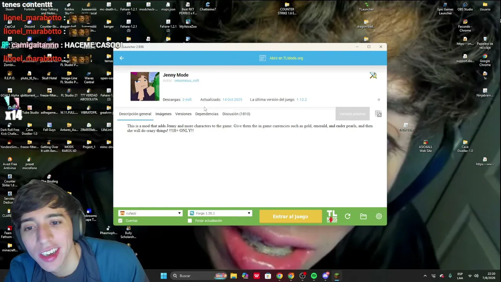Image resolution: width=501 pixels, height=282 pixels.
Task: Click the Jenny Mode thumbnail image
Action: click(145, 86)
